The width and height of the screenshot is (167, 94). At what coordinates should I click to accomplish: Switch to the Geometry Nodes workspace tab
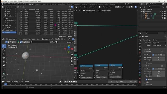[103, 4]
